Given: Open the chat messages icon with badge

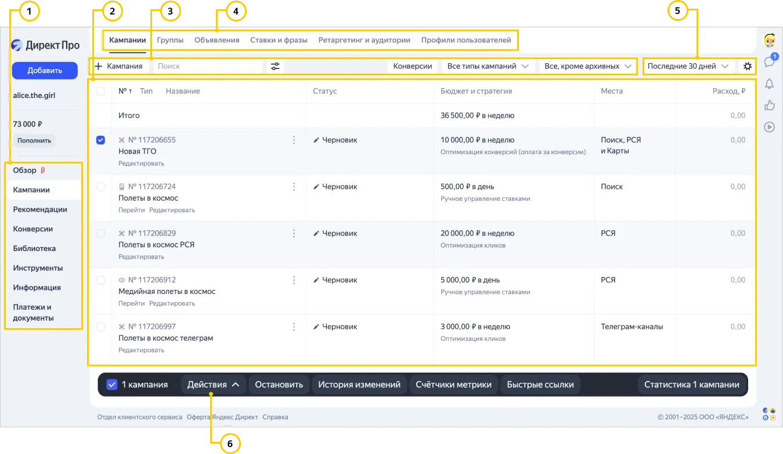Looking at the screenshot, I should coord(770,61).
